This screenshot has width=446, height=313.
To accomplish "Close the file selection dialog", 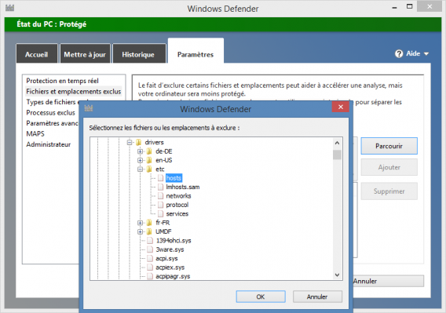I will click(341, 107).
